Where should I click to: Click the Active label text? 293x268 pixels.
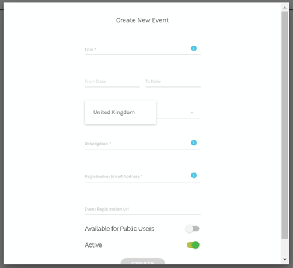tap(93, 245)
